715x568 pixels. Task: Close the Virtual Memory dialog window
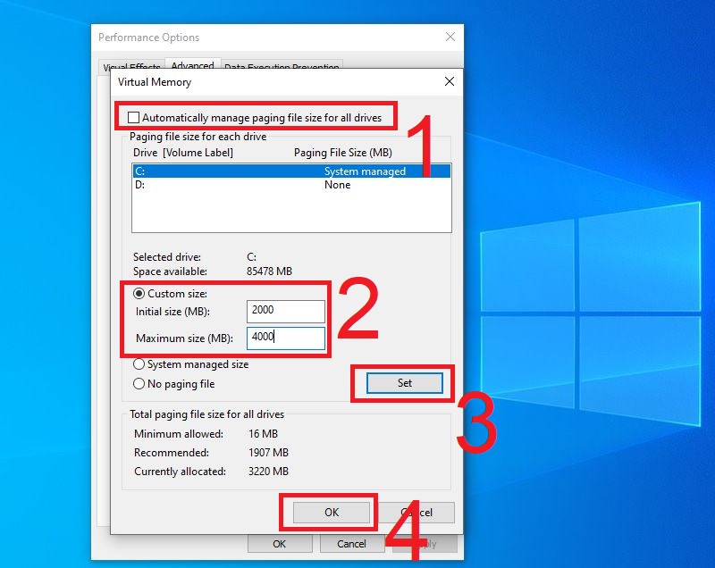449,82
